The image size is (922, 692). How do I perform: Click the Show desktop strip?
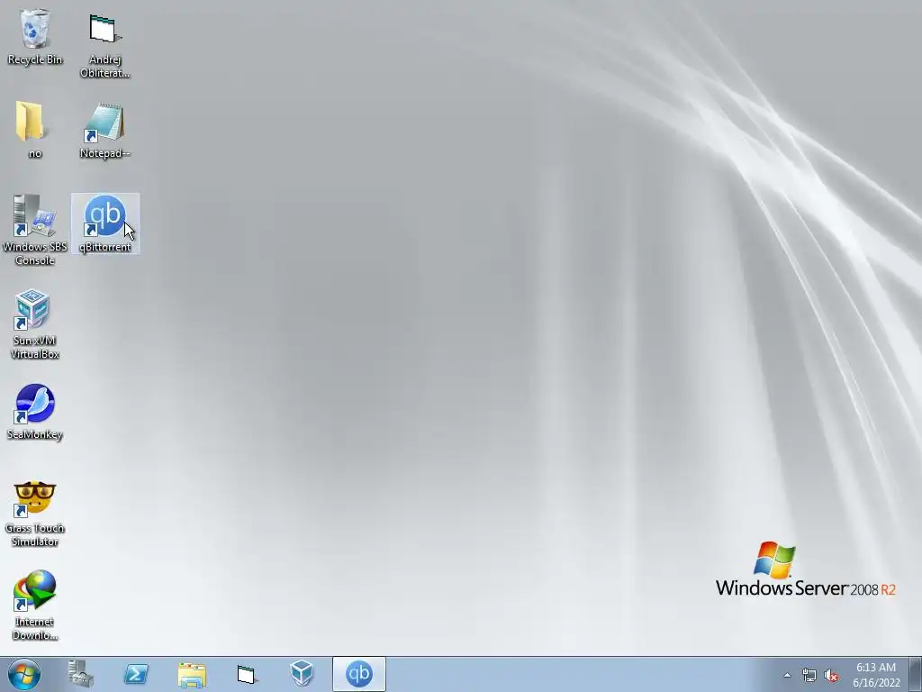pos(916,674)
